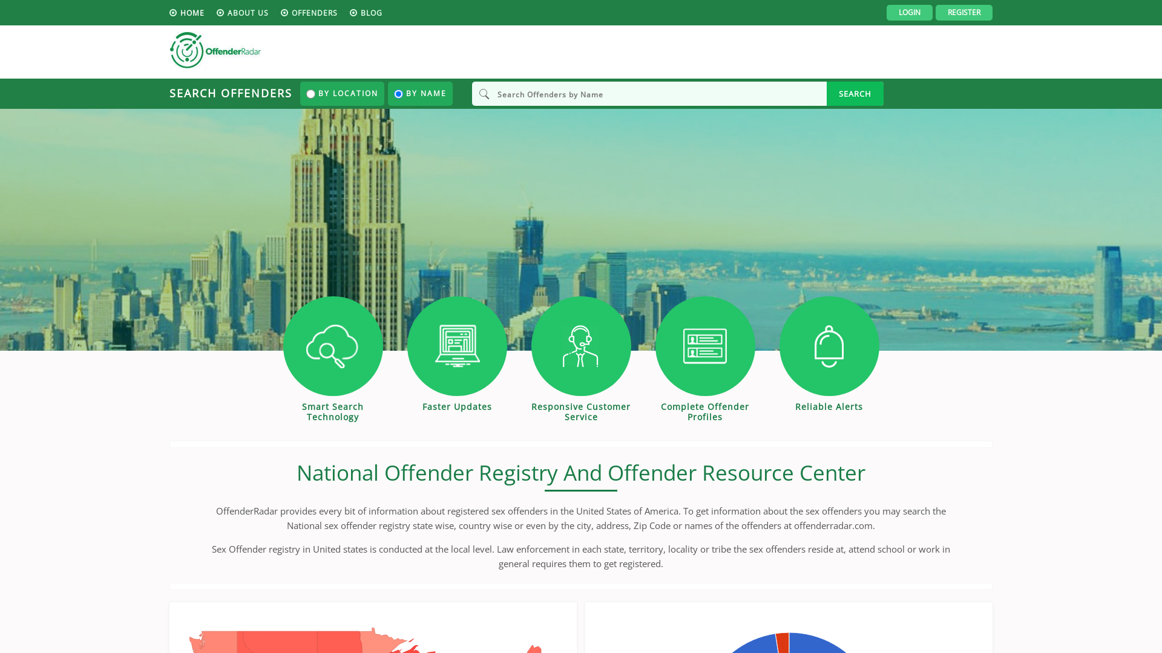Click the blue pie chart

point(789,642)
